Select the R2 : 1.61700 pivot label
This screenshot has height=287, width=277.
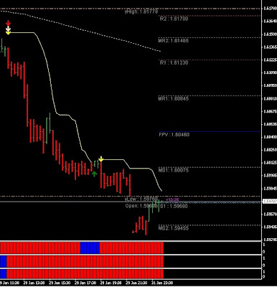pyautogui.click(x=174, y=19)
